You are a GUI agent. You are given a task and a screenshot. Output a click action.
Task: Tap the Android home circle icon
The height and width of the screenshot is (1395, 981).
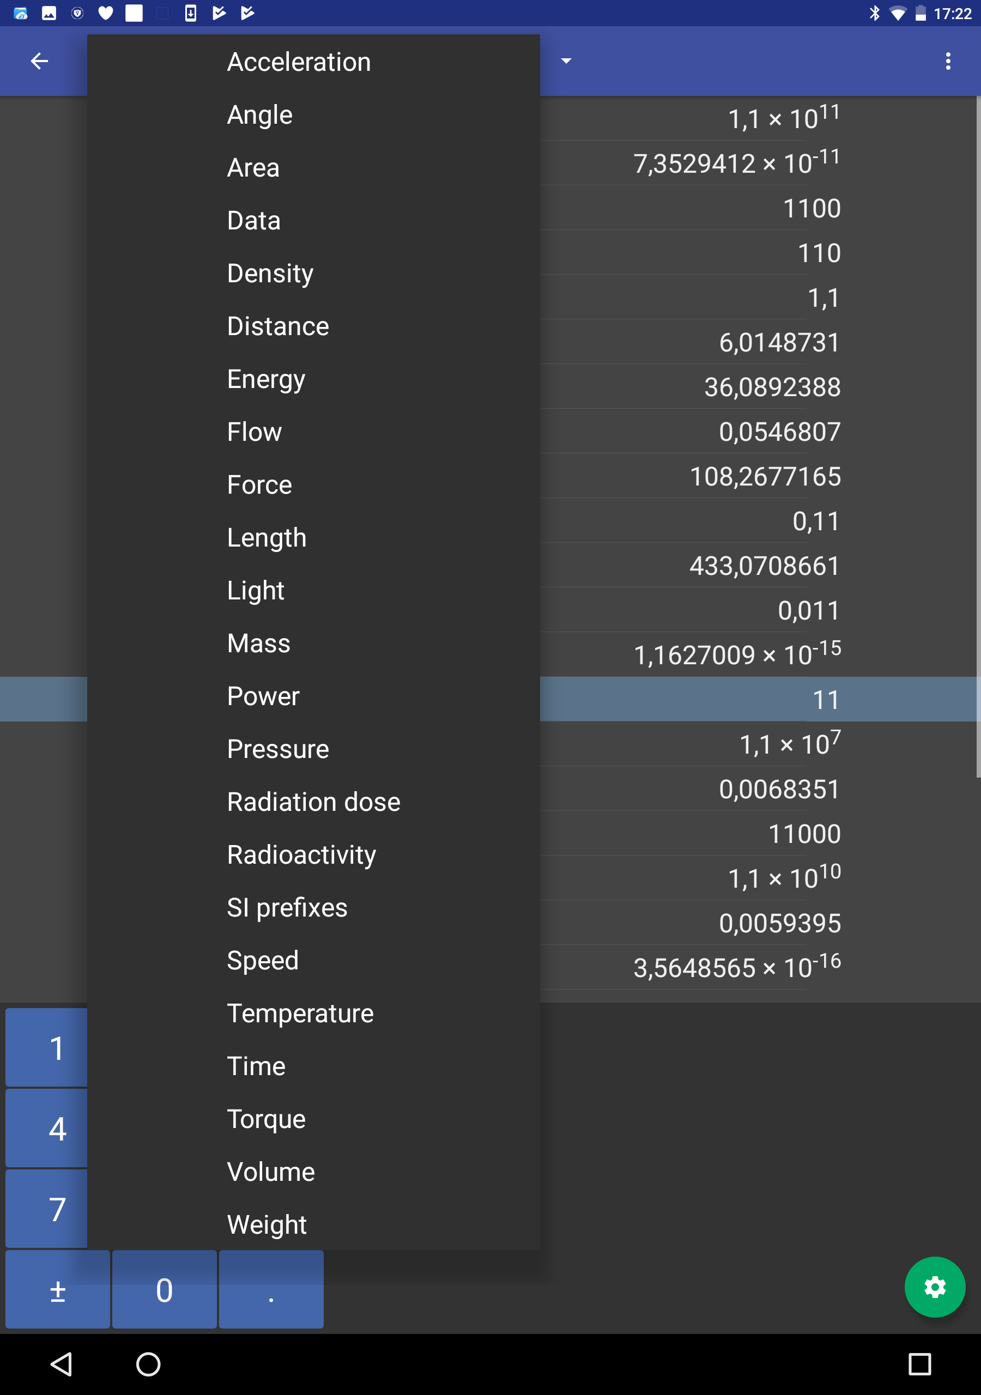[x=148, y=1364]
